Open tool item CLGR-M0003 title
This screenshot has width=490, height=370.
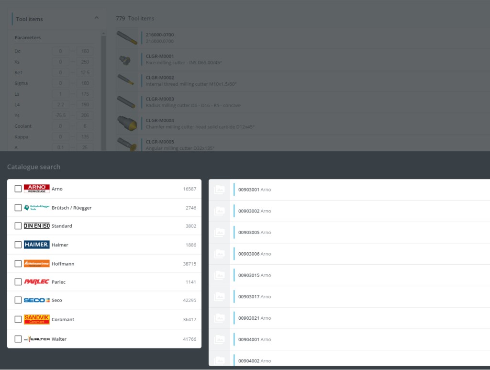[x=160, y=99]
